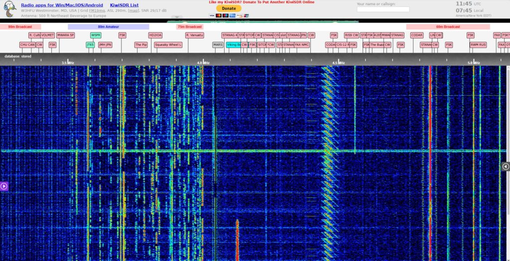The image size is (510, 261).
Task: Select the 90m Broadcast band bar
Action: click(x=20, y=27)
